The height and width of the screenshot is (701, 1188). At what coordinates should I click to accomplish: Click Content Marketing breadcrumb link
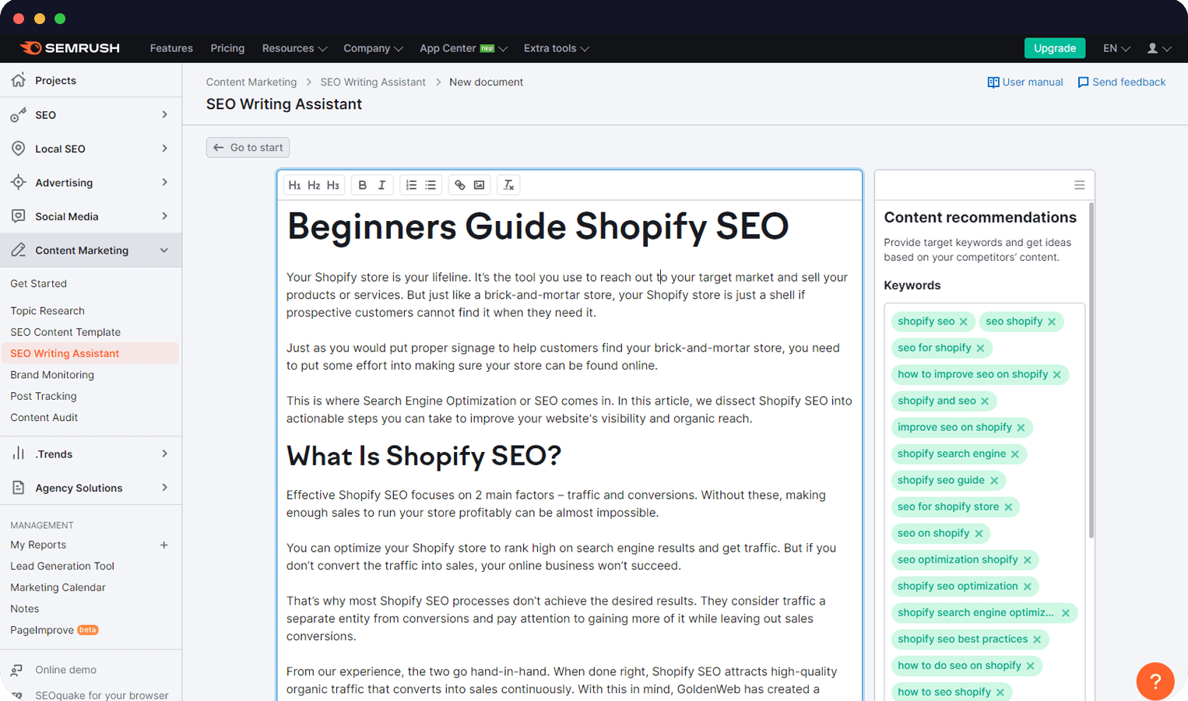pyautogui.click(x=251, y=82)
